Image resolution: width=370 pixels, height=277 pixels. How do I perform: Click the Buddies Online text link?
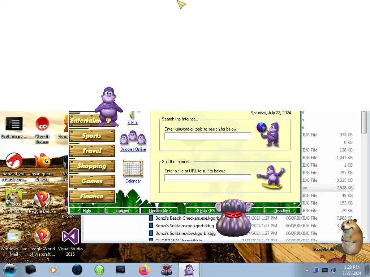coord(133,149)
